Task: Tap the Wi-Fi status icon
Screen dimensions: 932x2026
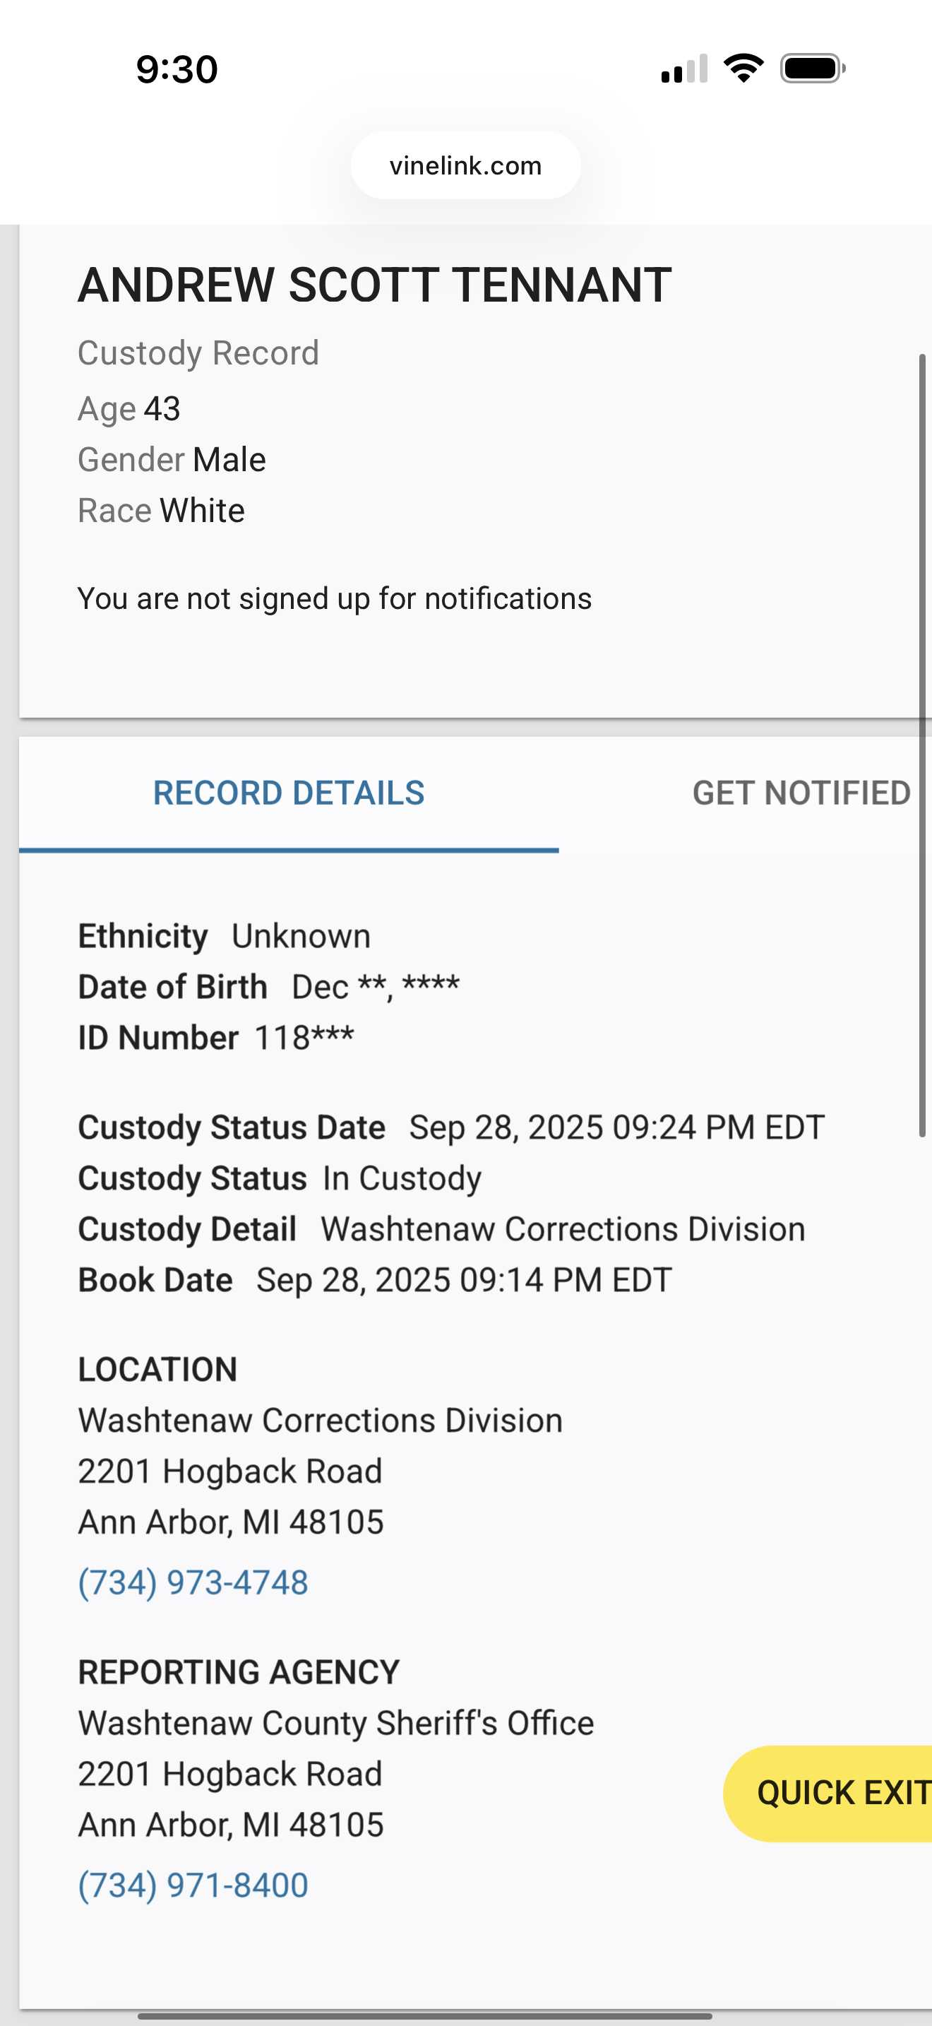Action: coord(743,69)
